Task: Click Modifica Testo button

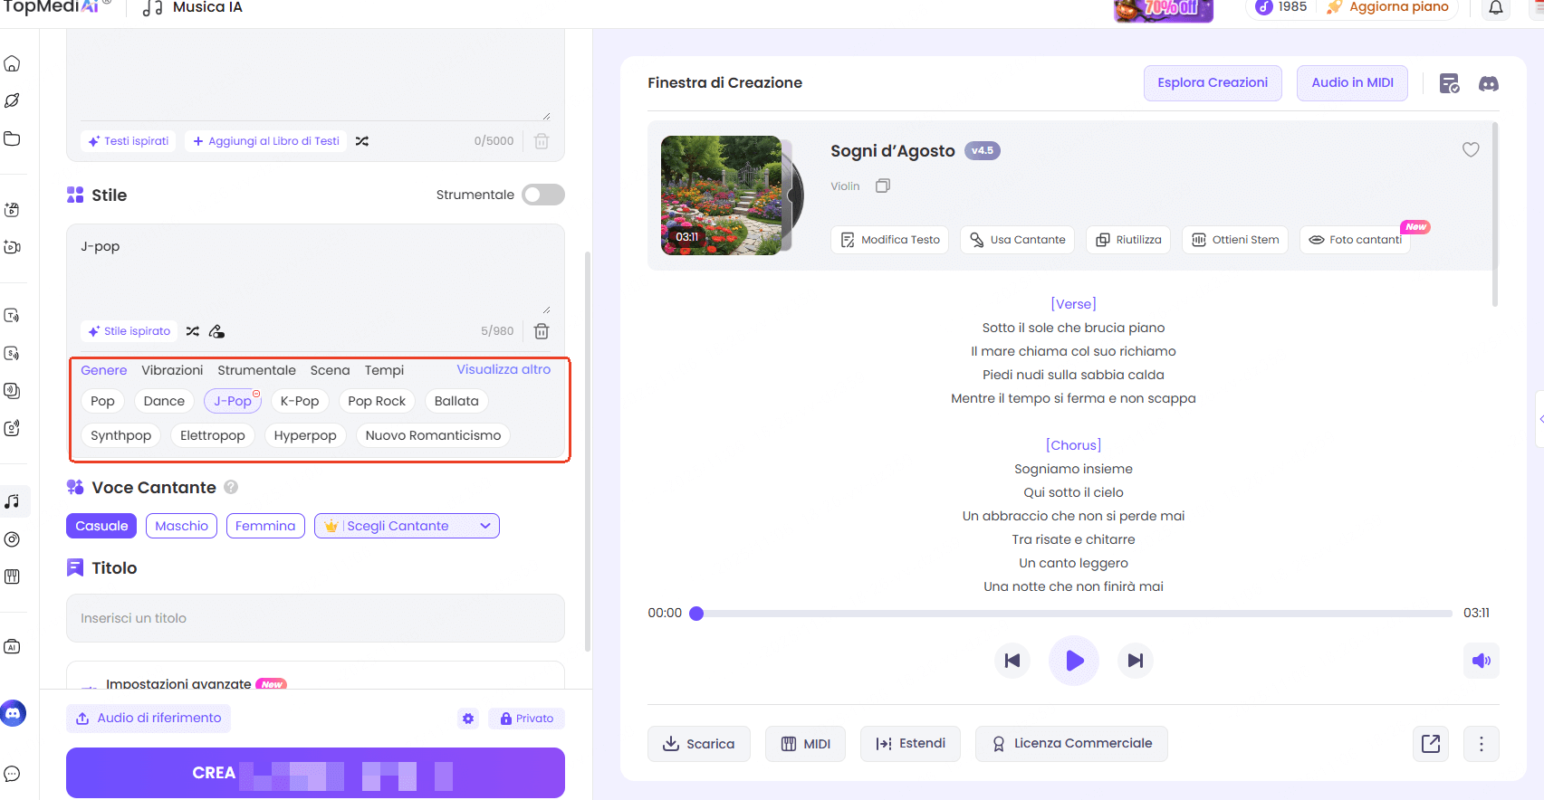Action: tap(889, 240)
